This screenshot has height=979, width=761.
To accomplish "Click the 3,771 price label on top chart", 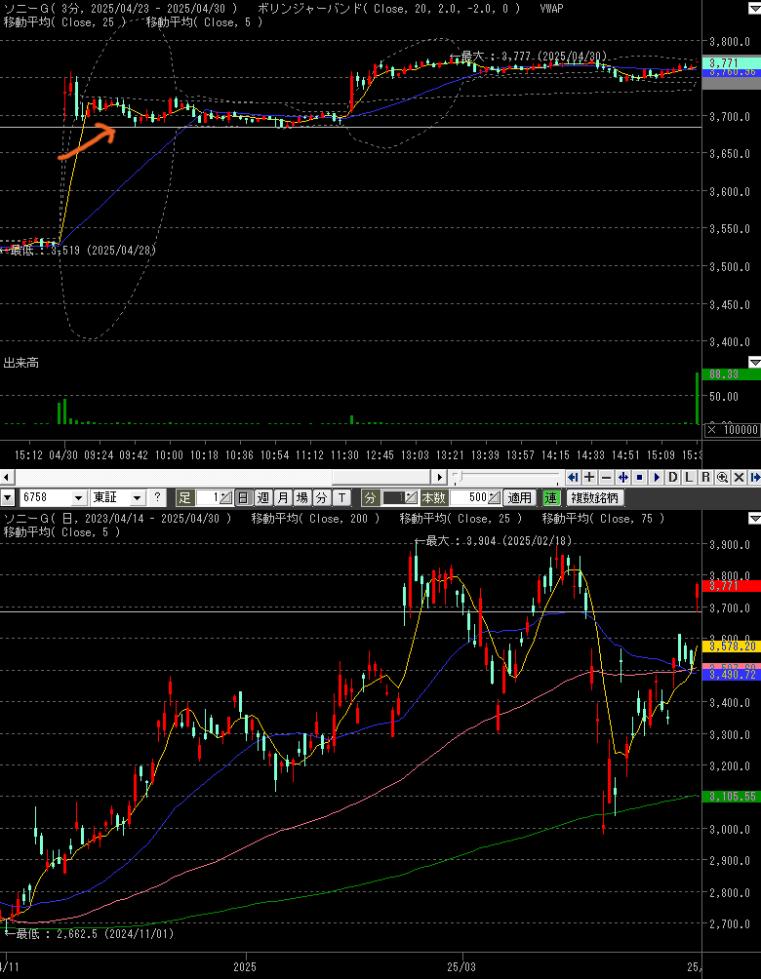I will [x=732, y=63].
